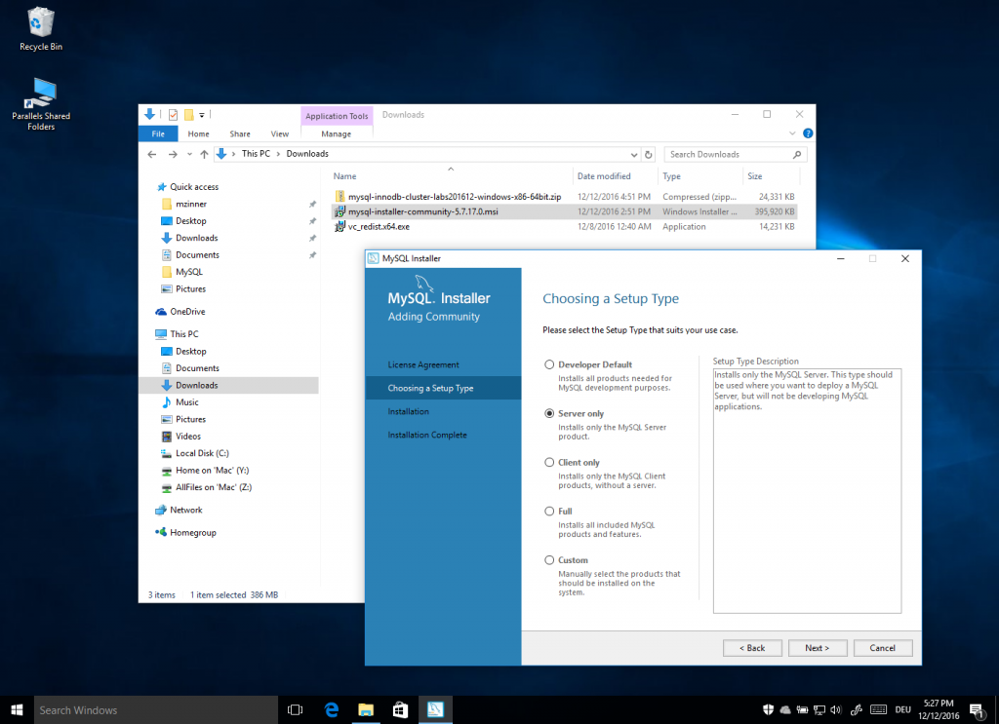Click the < Back button
Viewport: 999px width, 724px height.
752,648
